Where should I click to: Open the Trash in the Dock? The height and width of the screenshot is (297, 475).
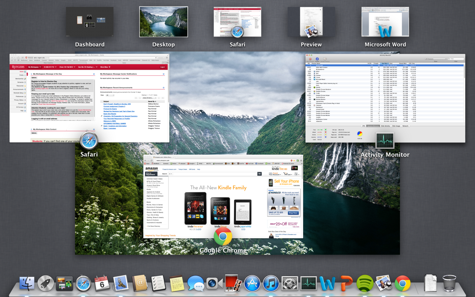[x=449, y=283]
